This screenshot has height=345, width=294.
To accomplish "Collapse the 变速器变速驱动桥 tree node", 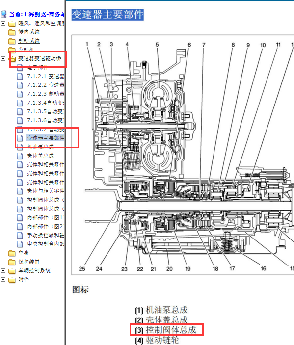I will point(3,58).
